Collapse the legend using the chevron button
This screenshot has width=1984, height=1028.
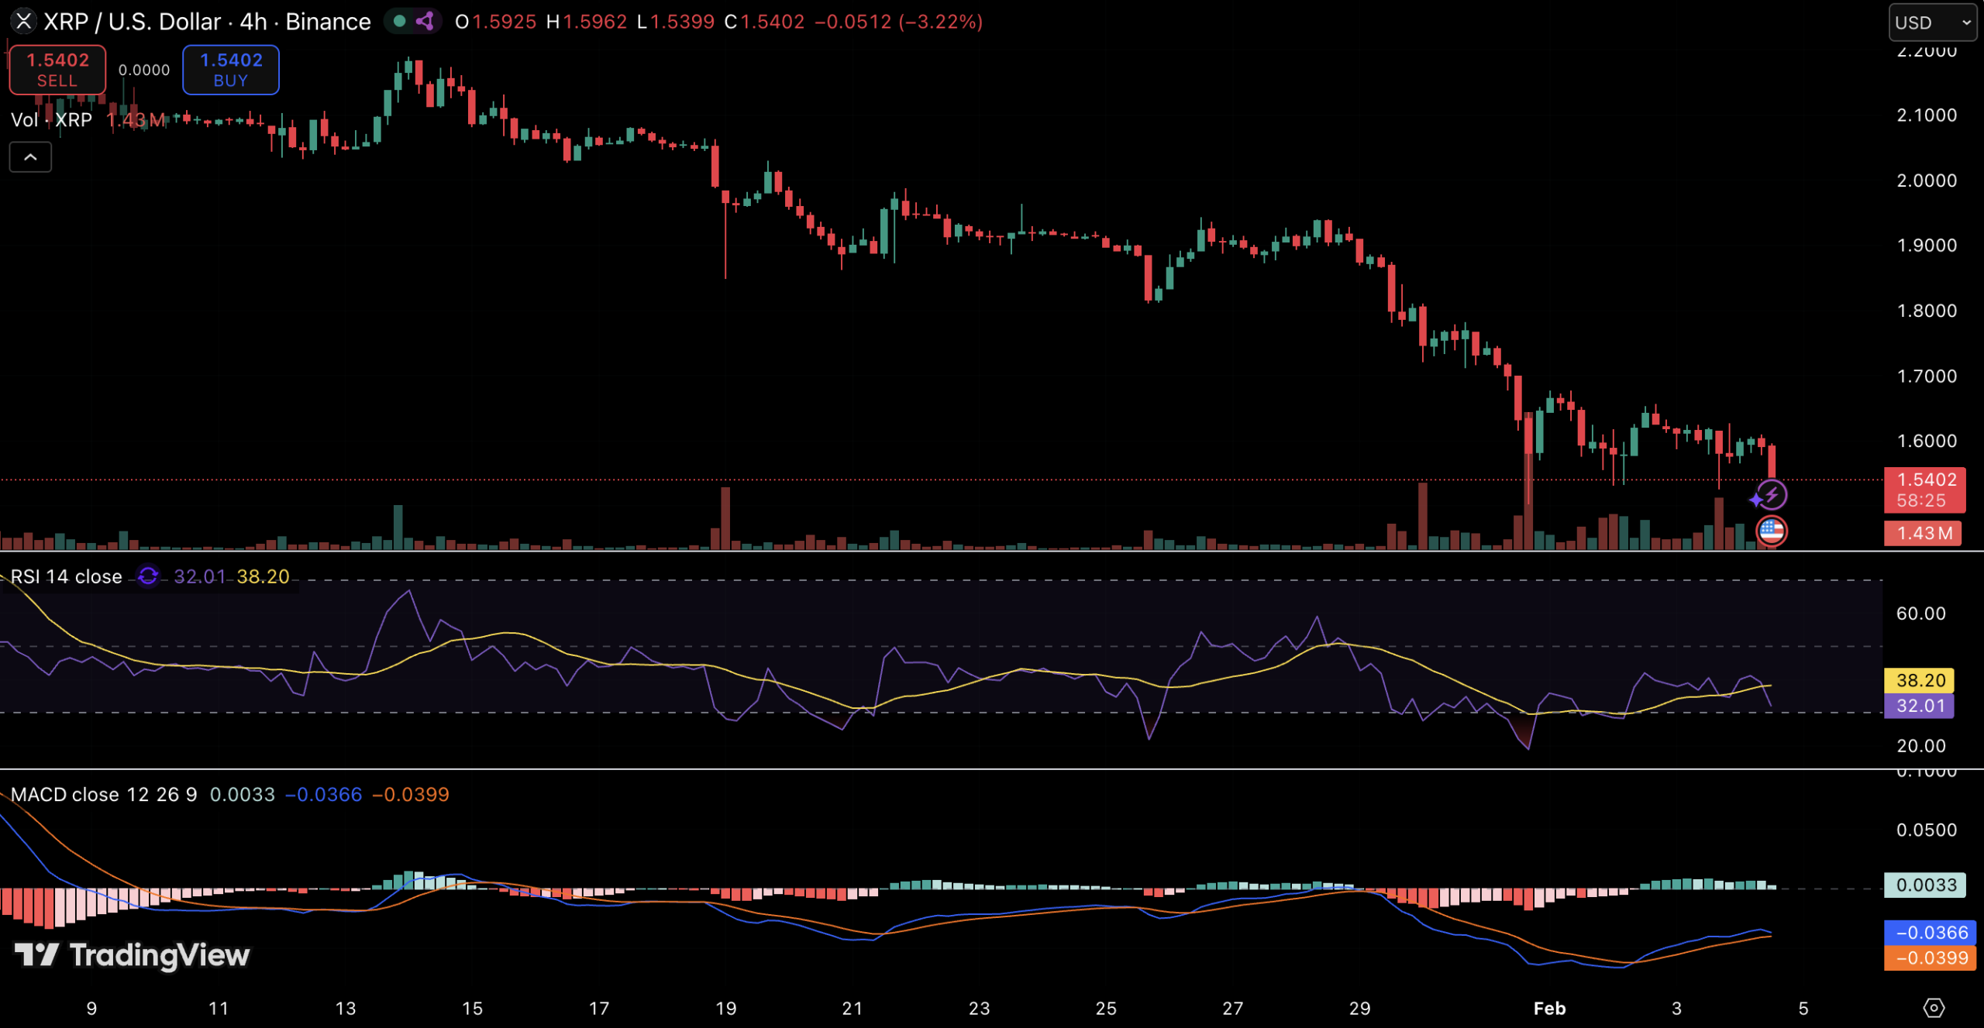tap(29, 156)
